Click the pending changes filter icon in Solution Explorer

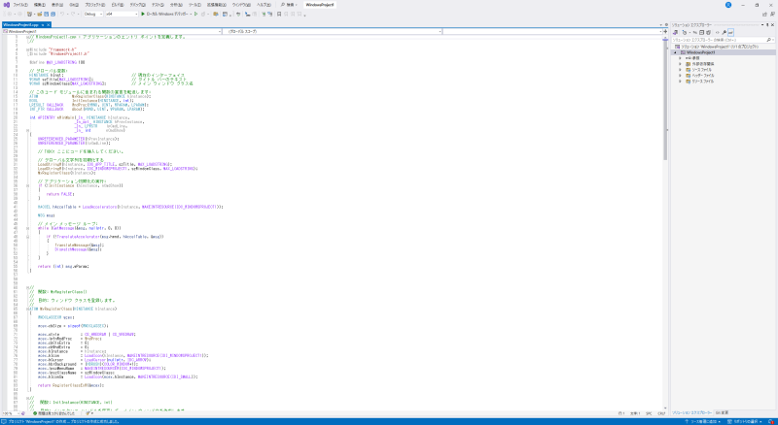[x=685, y=32]
